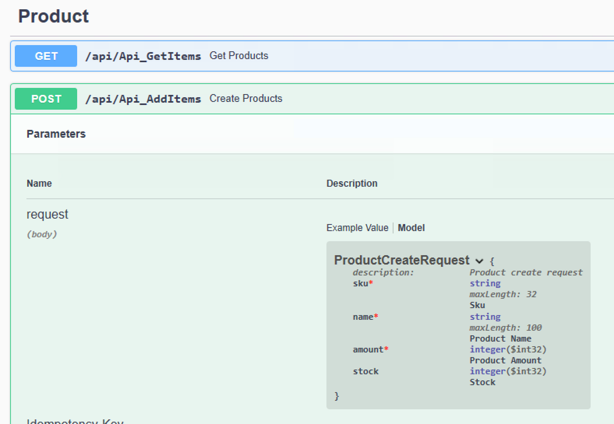Click the /api/Api_GetItems path text
The height and width of the screenshot is (424, 614).
[x=143, y=56]
